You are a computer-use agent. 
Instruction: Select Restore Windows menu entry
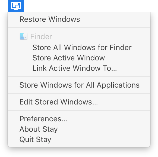[79, 19]
